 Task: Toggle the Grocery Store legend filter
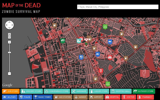(x=31, y=91)
